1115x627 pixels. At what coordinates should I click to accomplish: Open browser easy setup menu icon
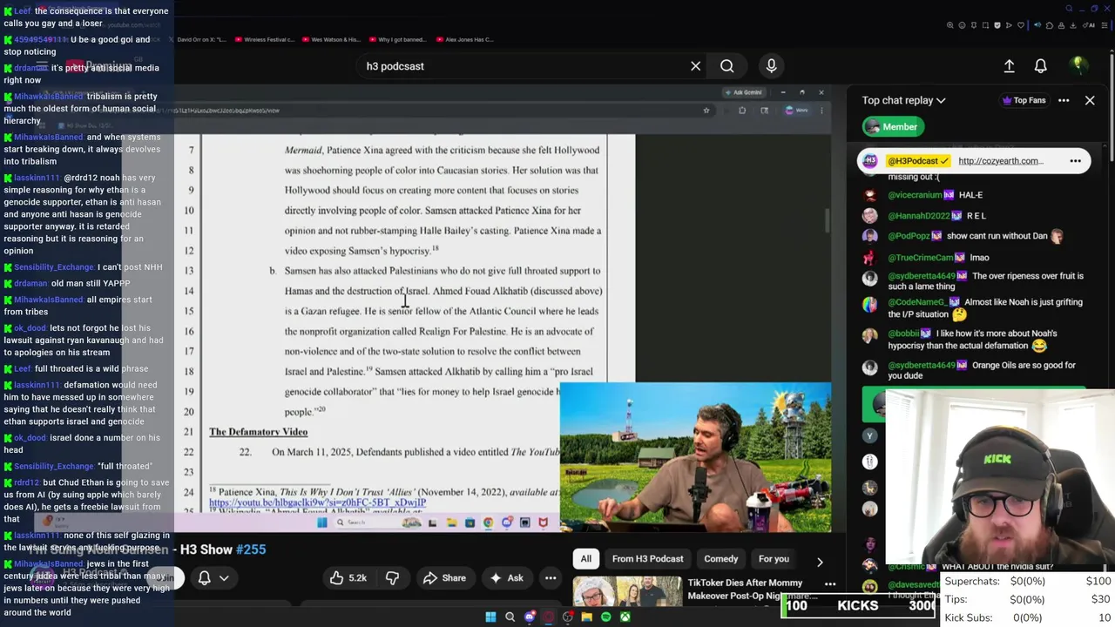(1105, 25)
